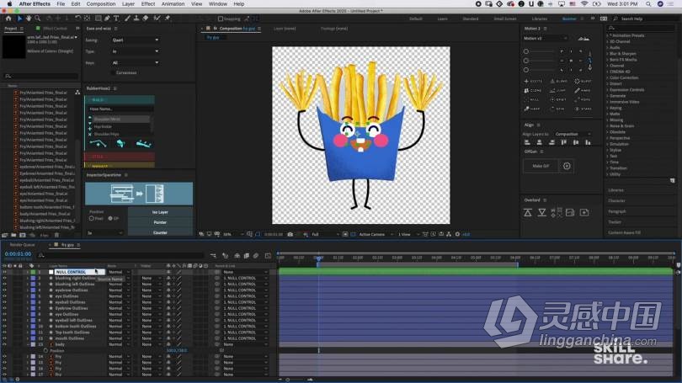The height and width of the screenshot is (383, 682).
Task: Click the first Motion 2 slider
Action: (541, 51)
